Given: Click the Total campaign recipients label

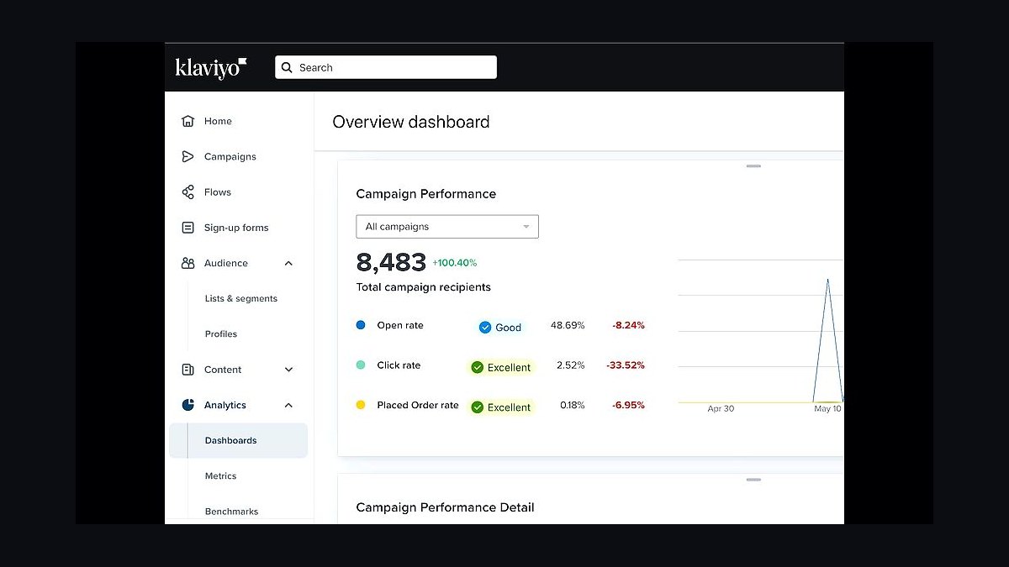Looking at the screenshot, I should (x=424, y=287).
